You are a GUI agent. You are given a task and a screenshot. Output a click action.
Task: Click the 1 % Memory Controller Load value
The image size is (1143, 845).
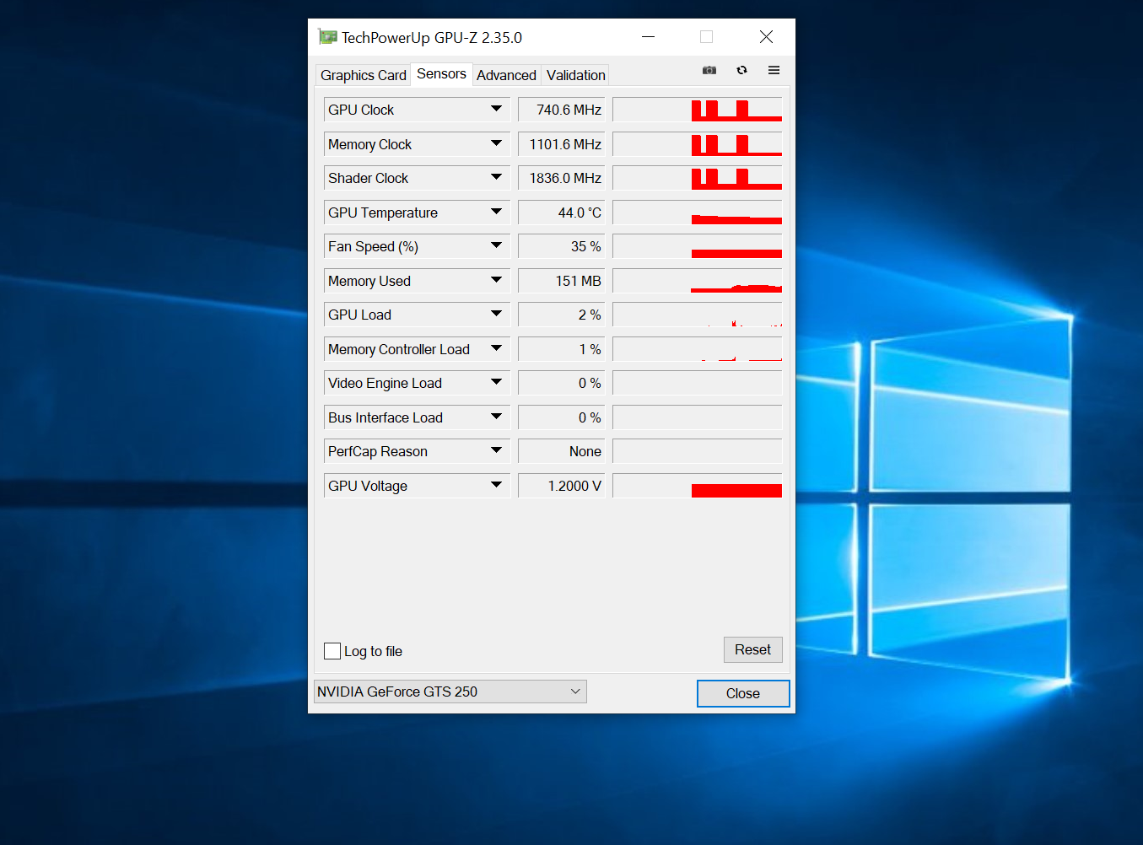click(x=562, y=349)
